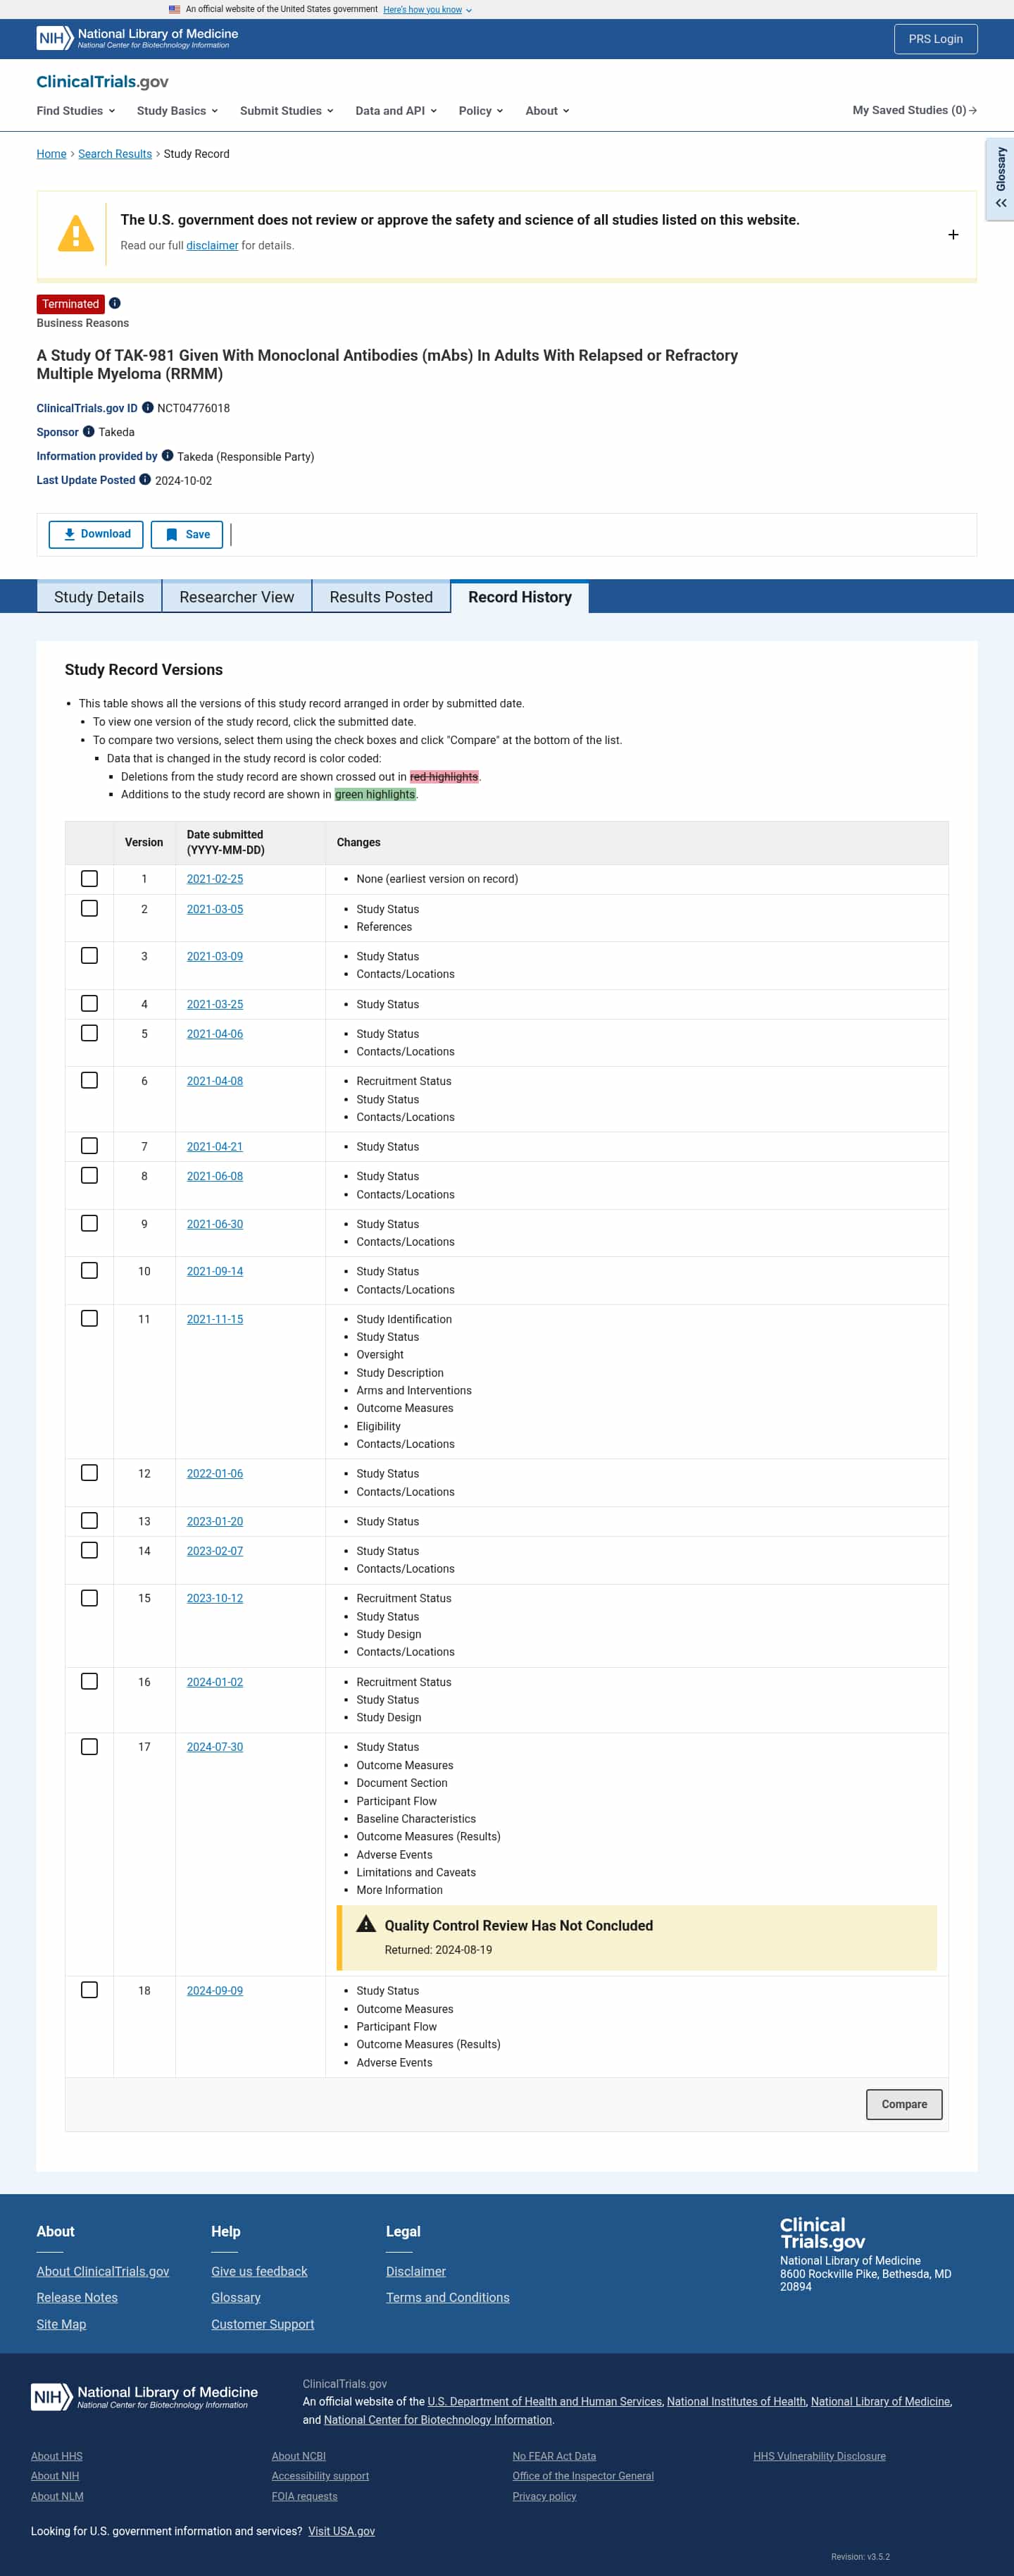Download the study record

pos(96,534)
